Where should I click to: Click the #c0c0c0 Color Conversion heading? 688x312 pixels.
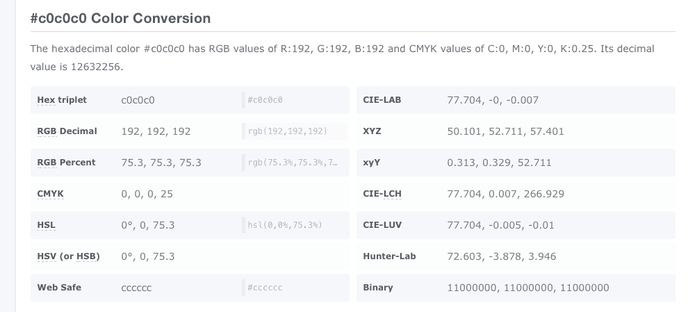[120, 19]
